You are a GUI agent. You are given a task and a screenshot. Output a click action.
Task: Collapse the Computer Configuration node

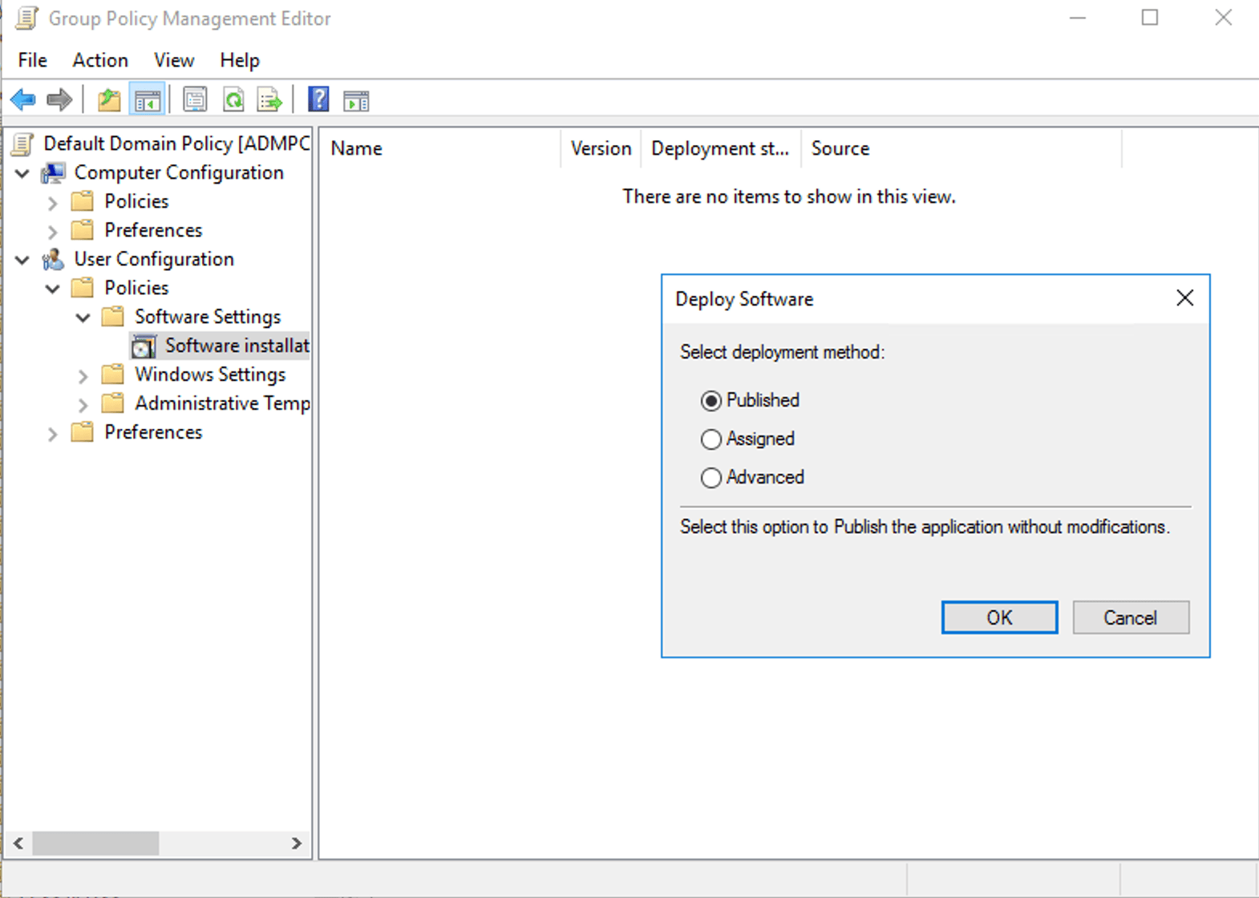coord(22,173)
